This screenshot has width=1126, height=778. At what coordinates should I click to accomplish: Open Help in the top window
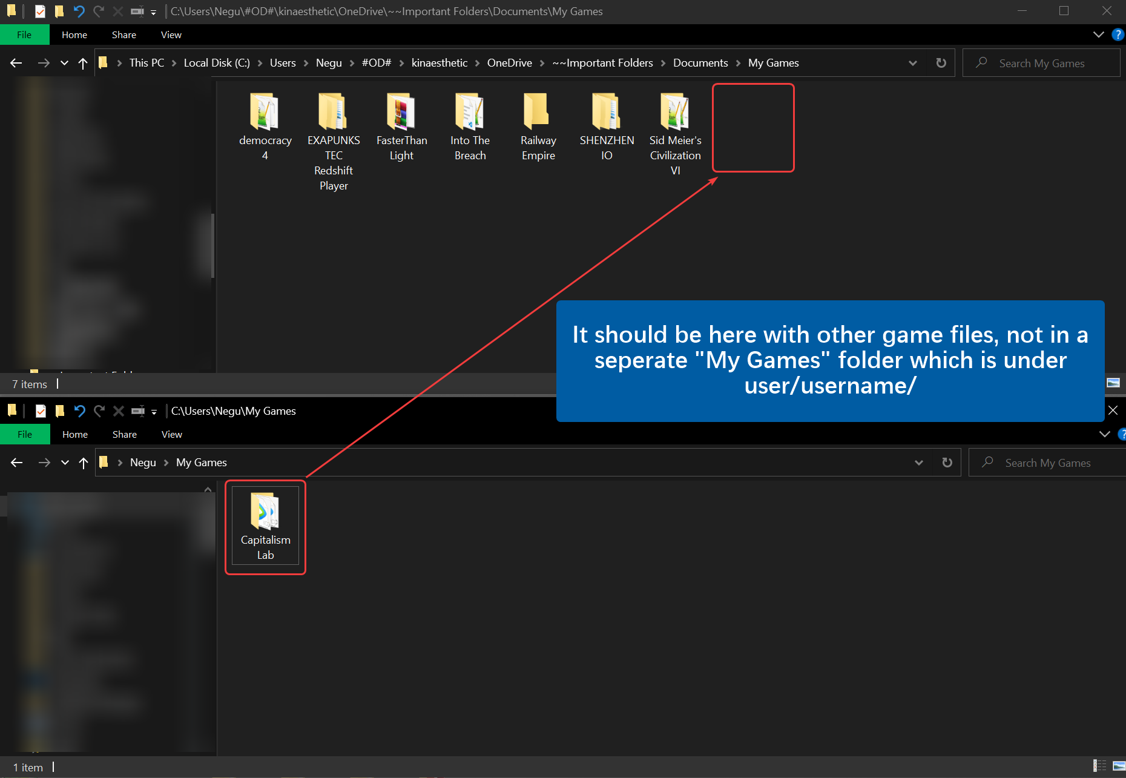(x=1118, y=35)
